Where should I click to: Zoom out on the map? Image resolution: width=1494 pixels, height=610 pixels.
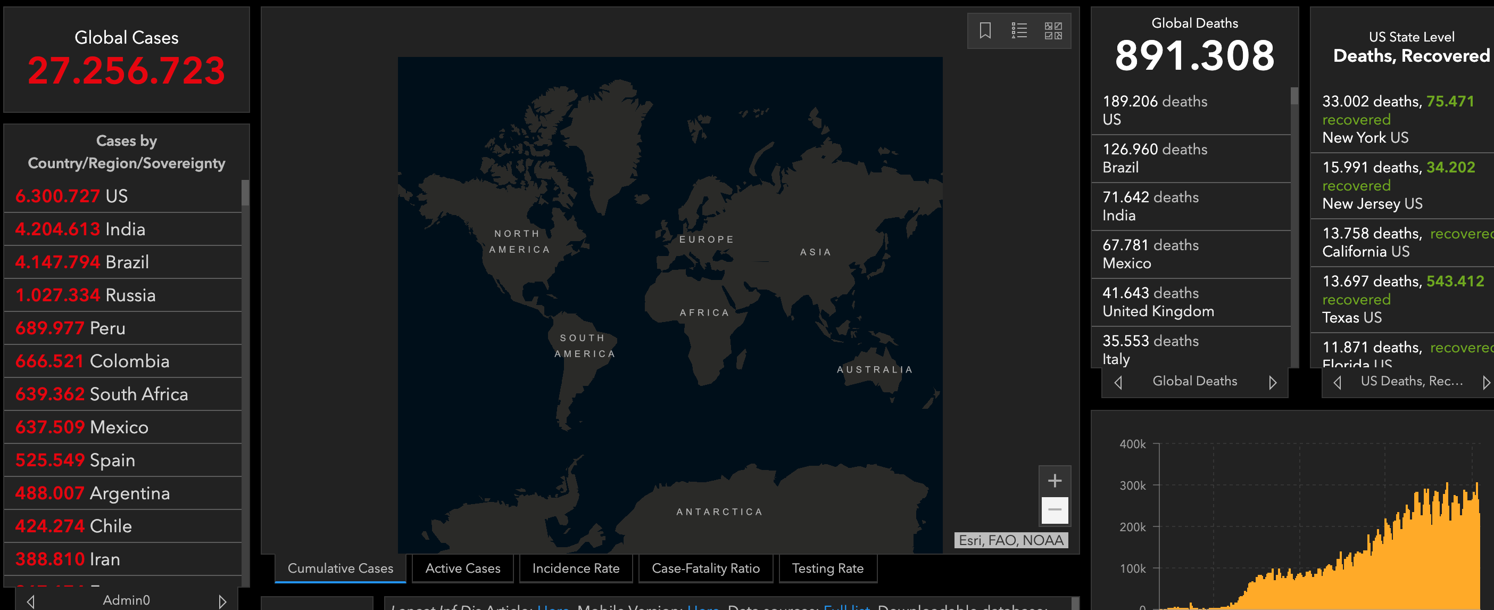[x=1055, y=510]
